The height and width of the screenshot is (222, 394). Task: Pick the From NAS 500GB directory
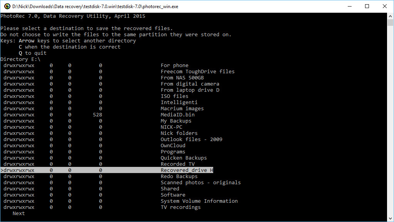pos(182,78)
